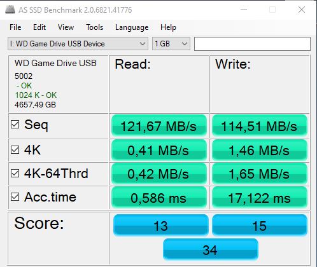The height and width of the screenshot is (267, 317).
Task: Click the Seq read result 121,67 MB/s
Action: (159, 126)
